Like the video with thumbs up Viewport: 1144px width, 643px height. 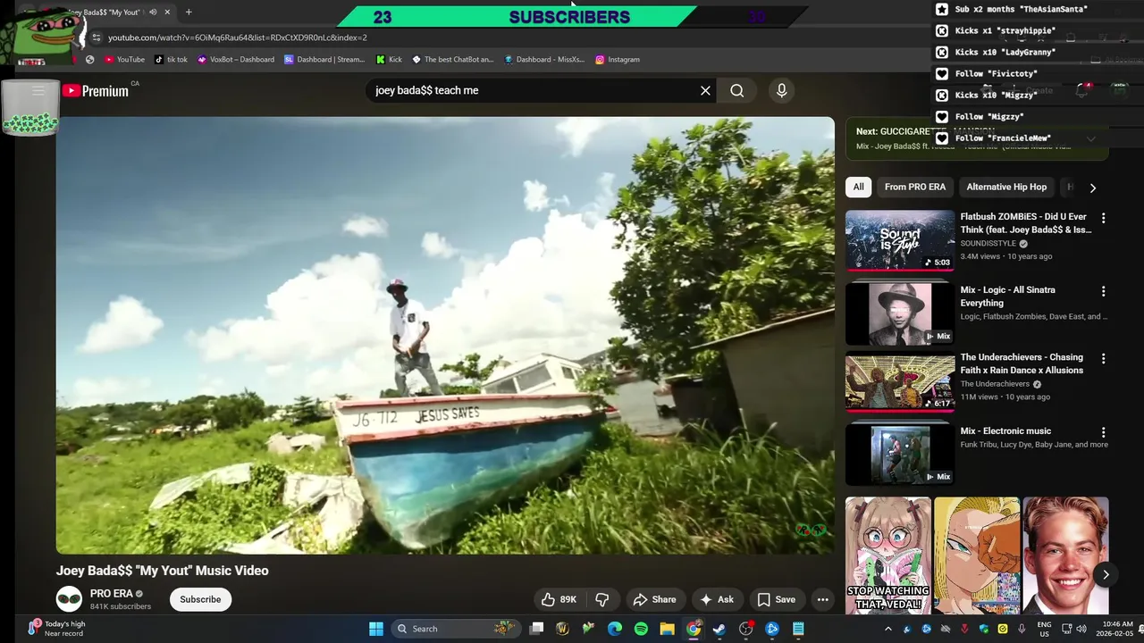coord(559,599)
